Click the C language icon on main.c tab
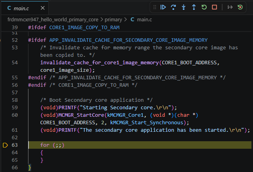The image size is (253, 172). [9, 8]
